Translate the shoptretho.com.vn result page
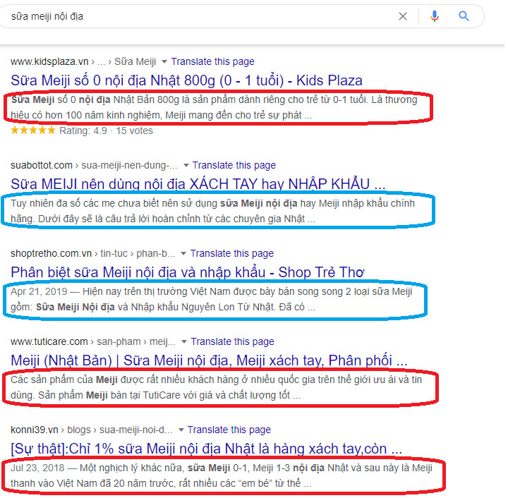508x498 pixels. tap(231, 253)
